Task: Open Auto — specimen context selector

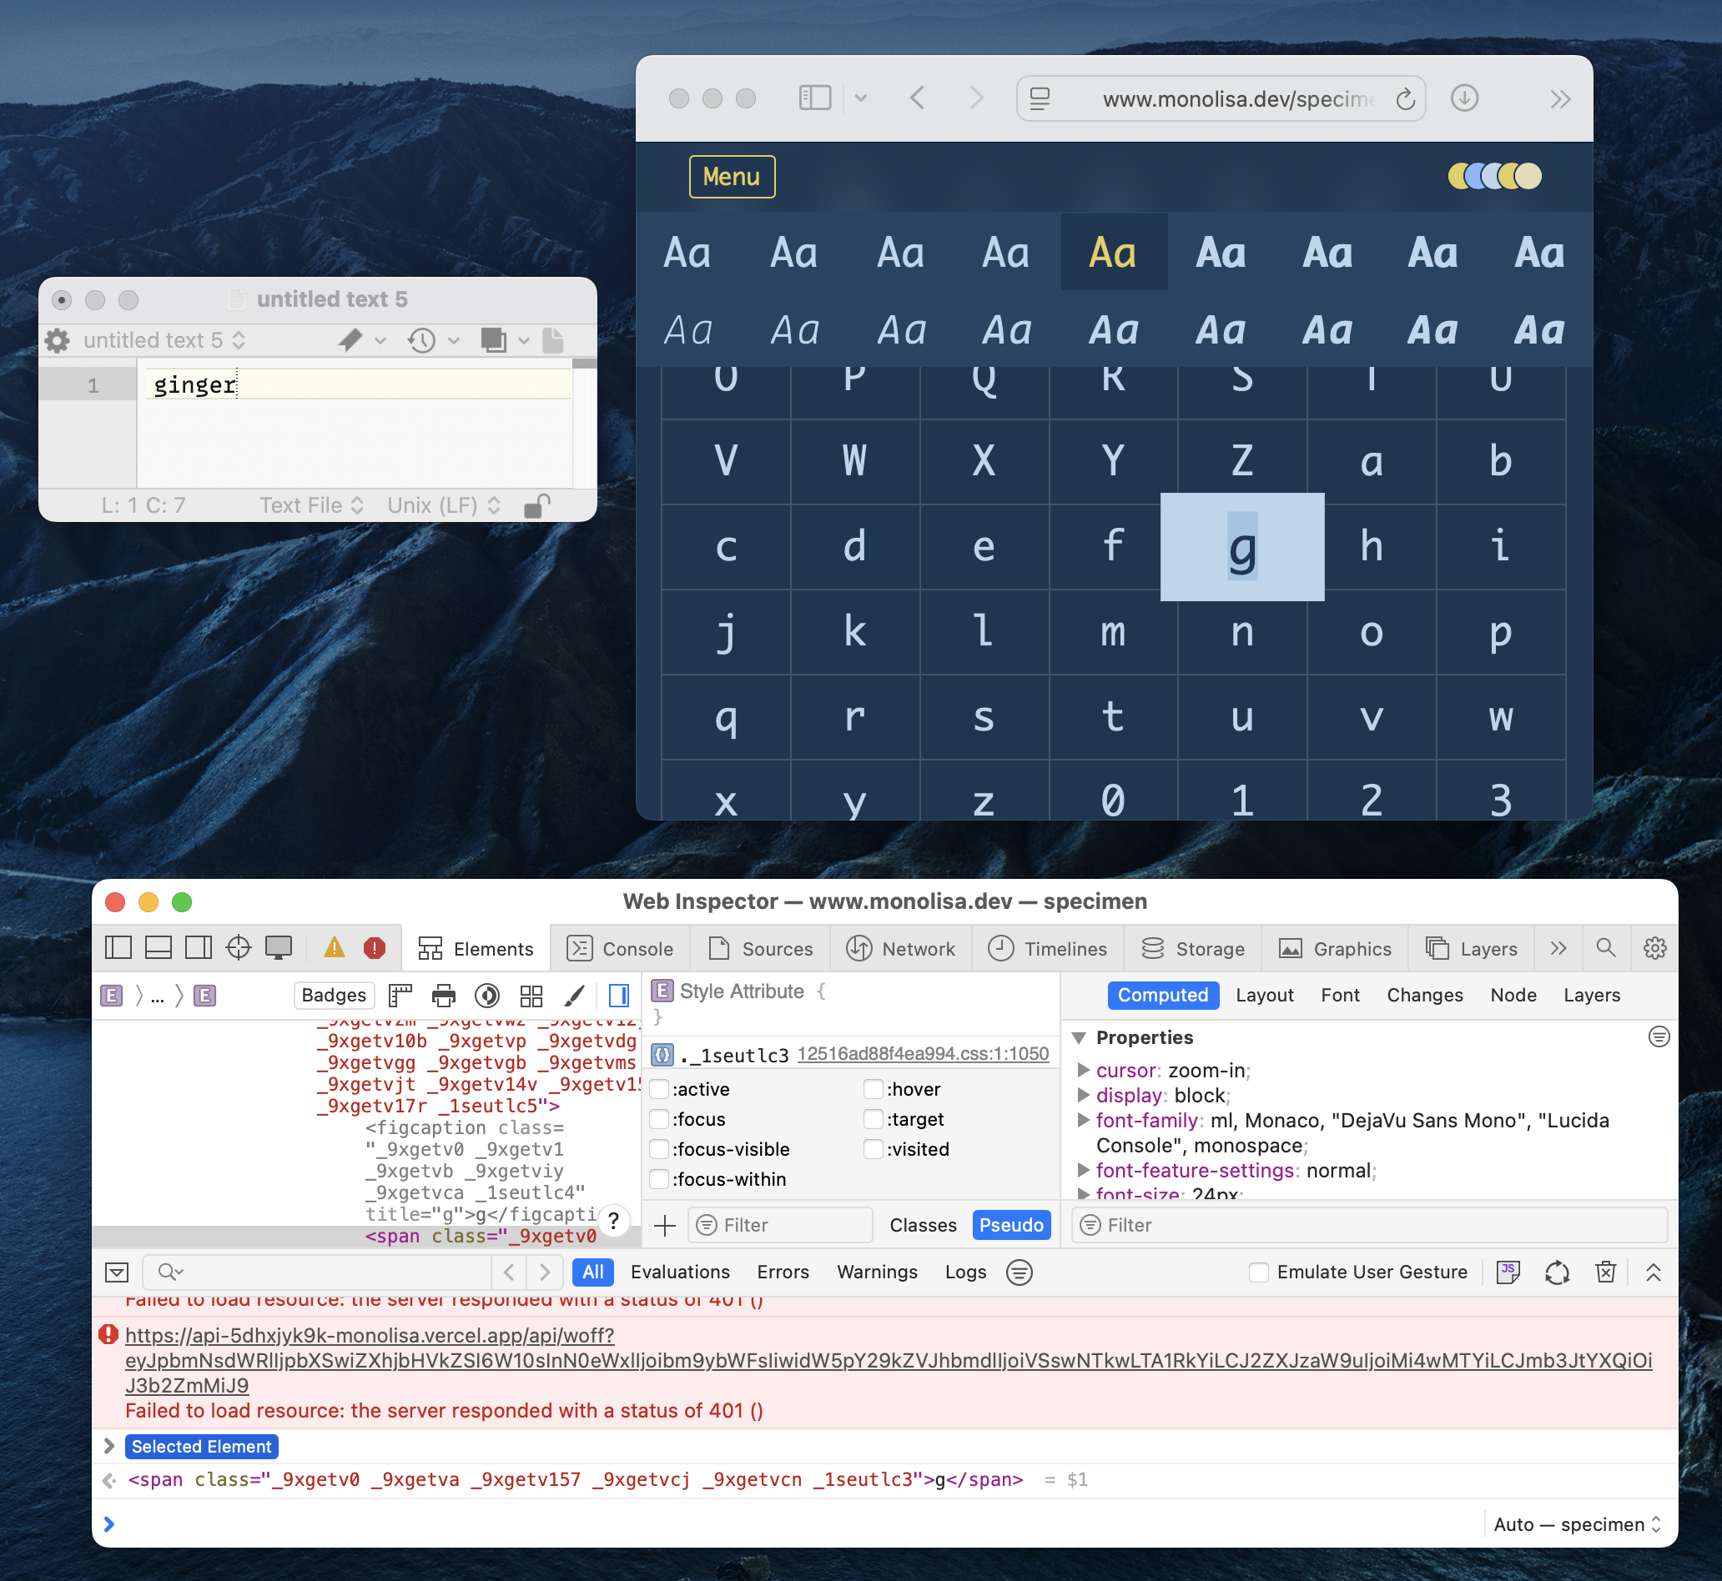Action: (1577, 1524)
